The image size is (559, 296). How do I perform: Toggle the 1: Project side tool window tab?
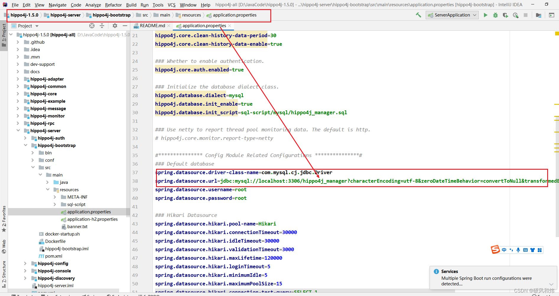coord(4,35)
